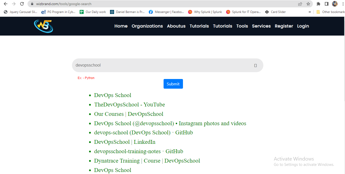Open Other bookmarks folder
The image size is (345, 174).
point(330,12)
